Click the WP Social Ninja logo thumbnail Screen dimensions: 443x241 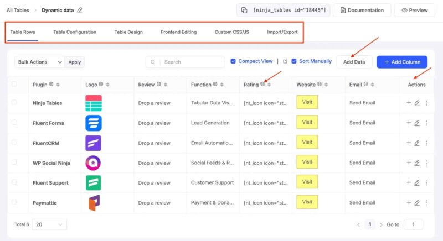pos(93,163)
